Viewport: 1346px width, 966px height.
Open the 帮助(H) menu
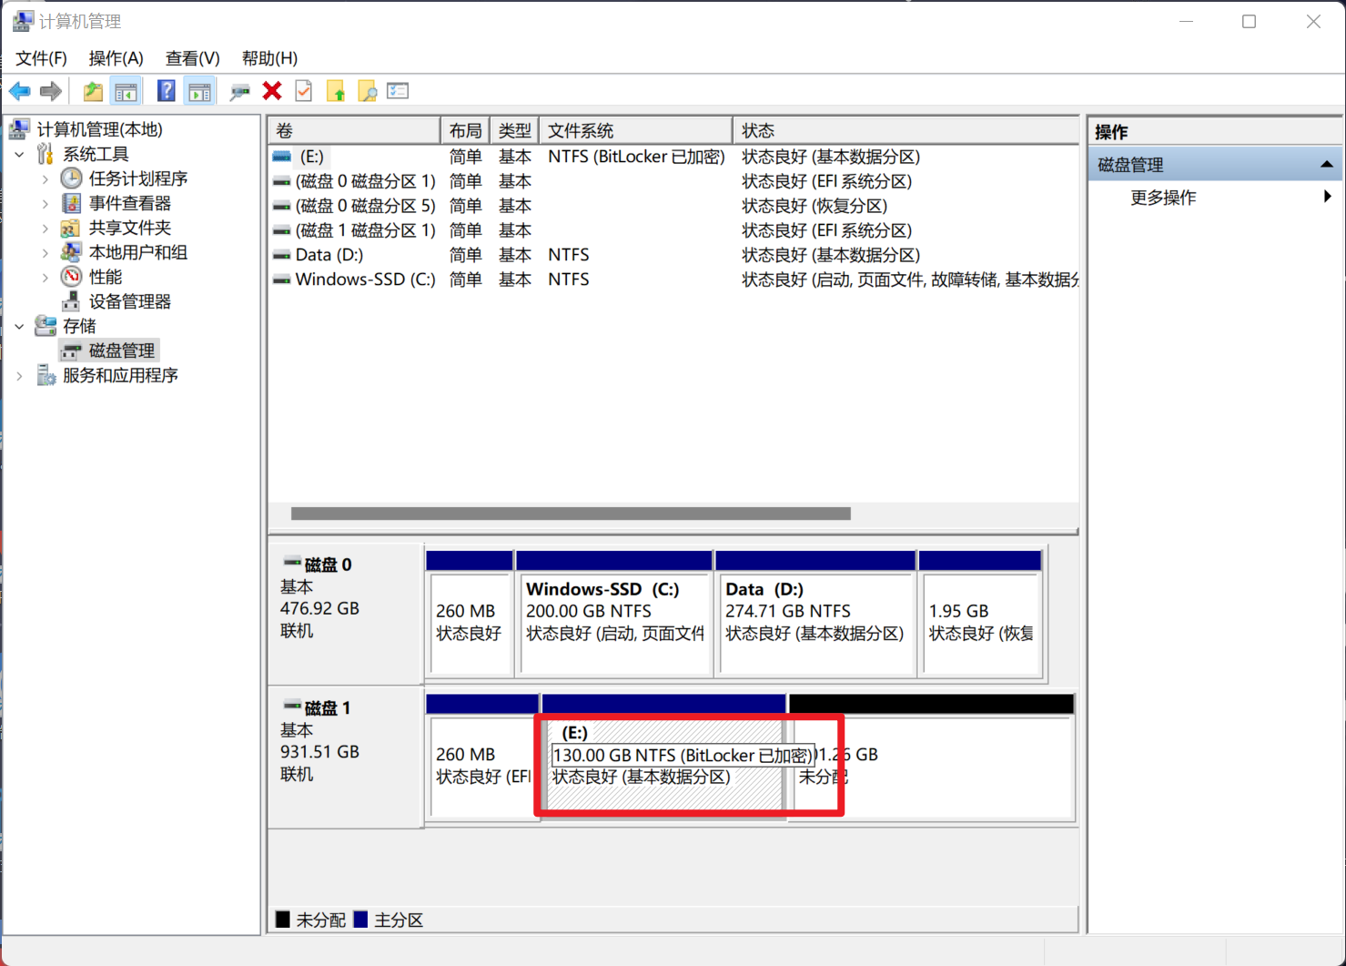(269, 58)
